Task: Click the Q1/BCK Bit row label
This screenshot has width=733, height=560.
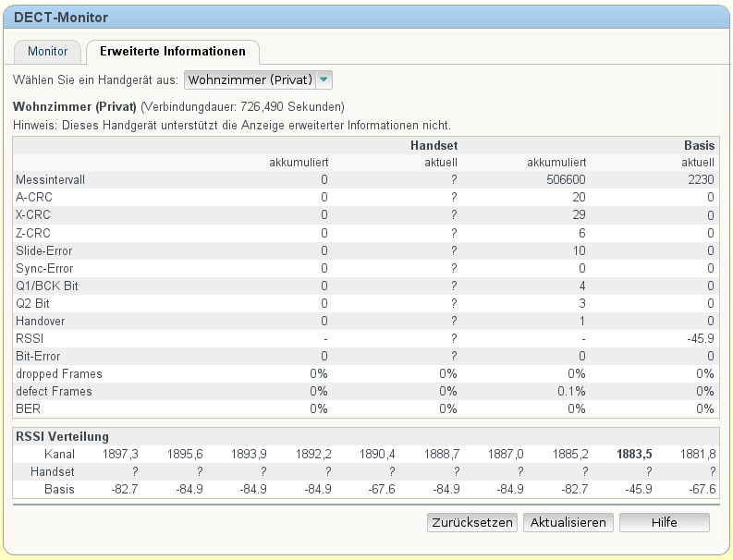Action: (47, 286)
